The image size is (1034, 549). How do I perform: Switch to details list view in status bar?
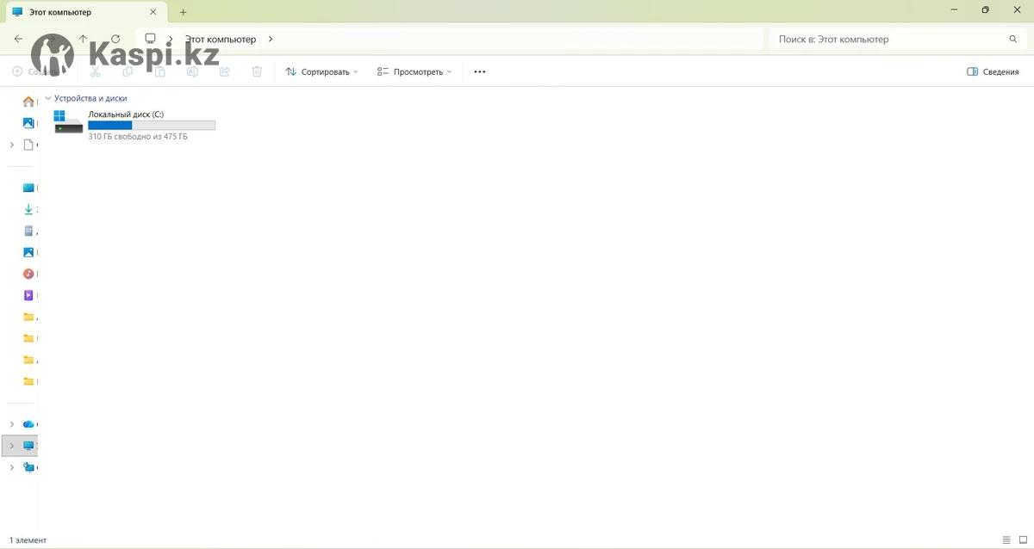[1006, 540]
